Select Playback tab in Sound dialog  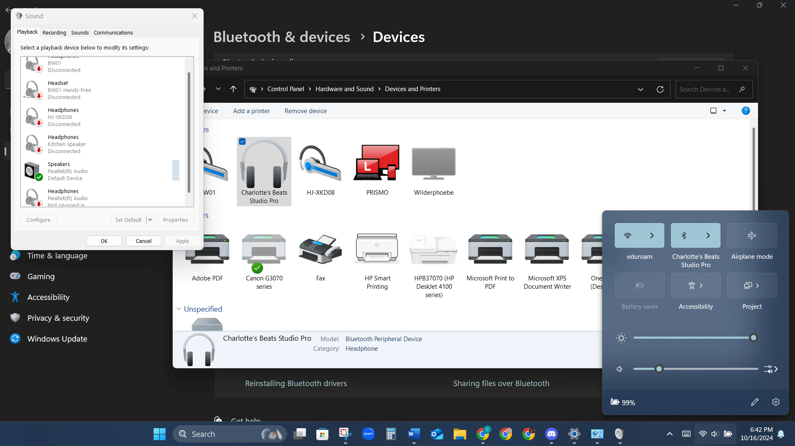click(x=27, y=32)
